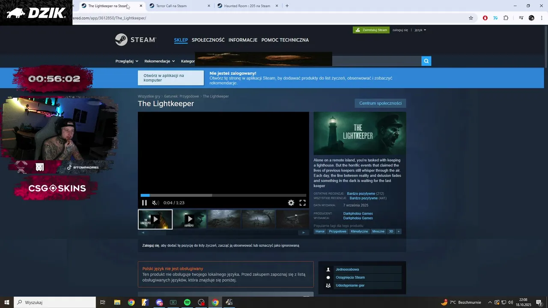Click the Steam logo in header
Screen dimensions: 548x308
136,40
